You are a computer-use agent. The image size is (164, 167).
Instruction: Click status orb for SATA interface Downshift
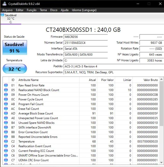[x=6, y=127]
